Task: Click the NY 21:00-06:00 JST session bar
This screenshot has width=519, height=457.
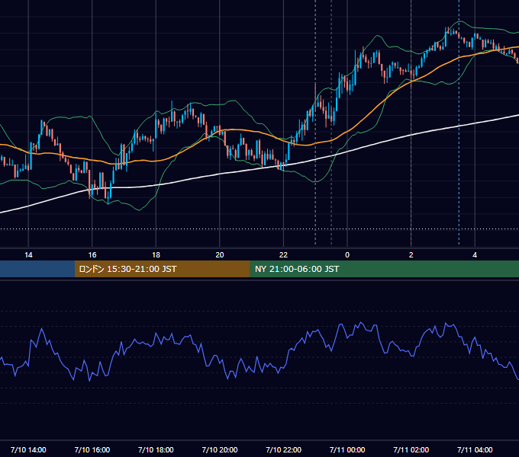Action: [x=384, y=269]
